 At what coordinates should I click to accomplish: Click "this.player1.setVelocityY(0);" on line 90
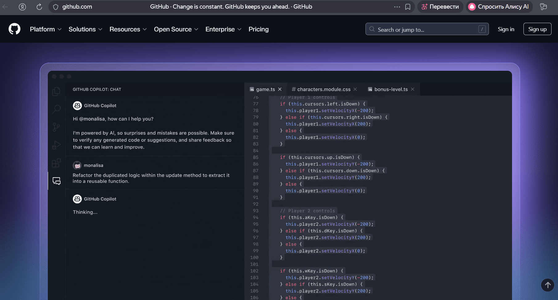pyautogui.click(x=325, y=191)
